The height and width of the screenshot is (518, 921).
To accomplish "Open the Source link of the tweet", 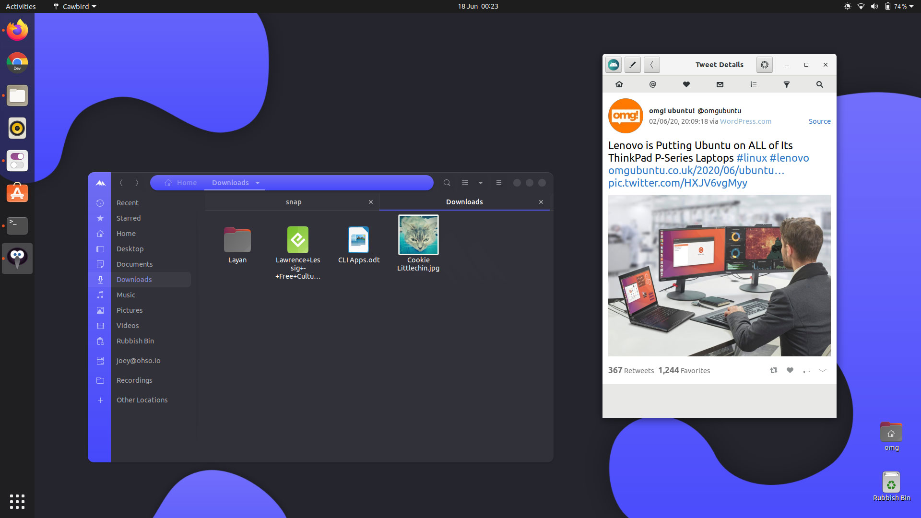I will tap(819, 121).
